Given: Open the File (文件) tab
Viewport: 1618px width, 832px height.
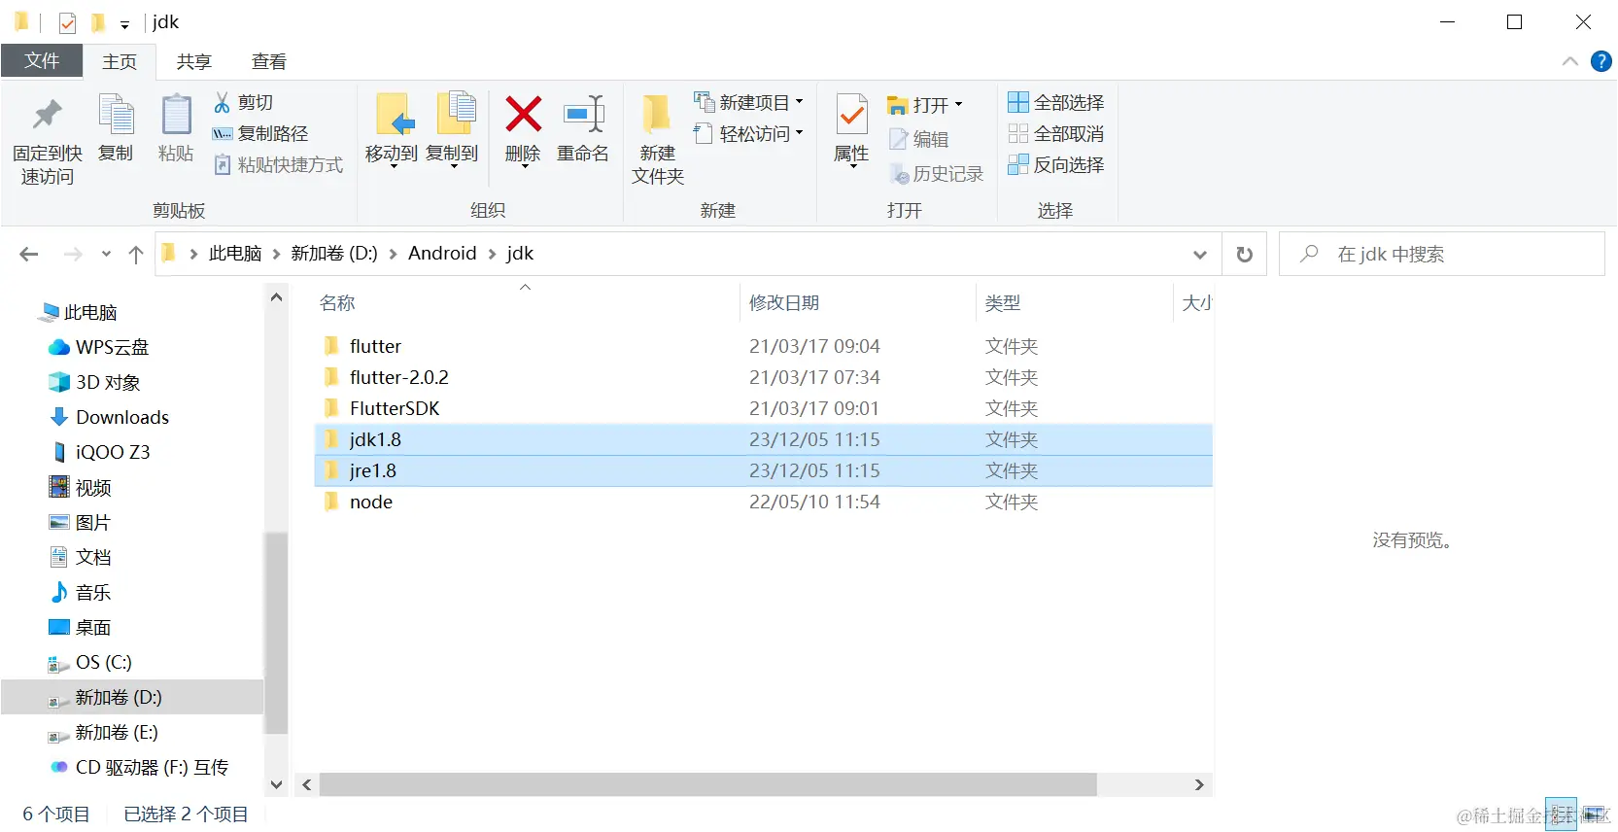Looking at the screenshot, I should (x=42, y=60).
